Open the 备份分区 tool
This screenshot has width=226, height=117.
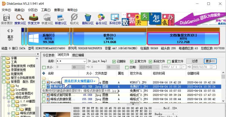click(x=101, y=19)
